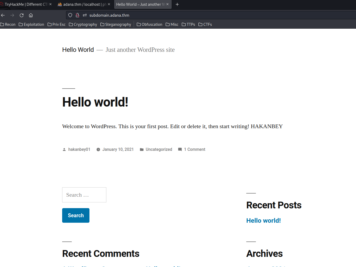
Task: Click the Hello World site title
Action: tap(78, 50)
